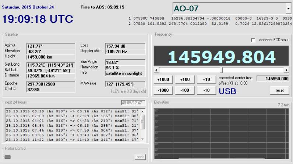Click the Height value 1459.088 km
The image size is (293, 164).
tap(51, 57)
